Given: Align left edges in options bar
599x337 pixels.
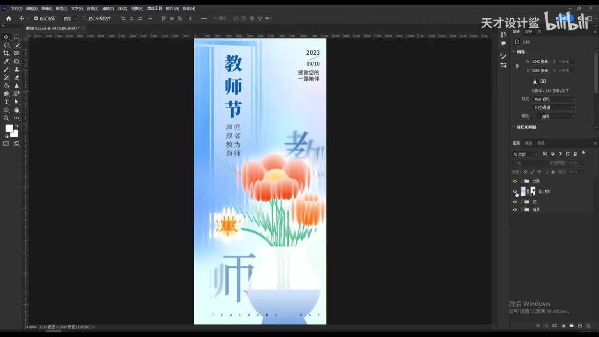Looking at the screenshot, I should click(x=124, y=18).
